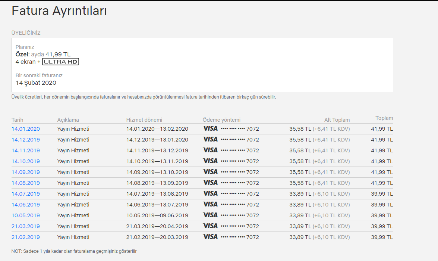Click service period 10.05.2019—09.06.2019

157,215
